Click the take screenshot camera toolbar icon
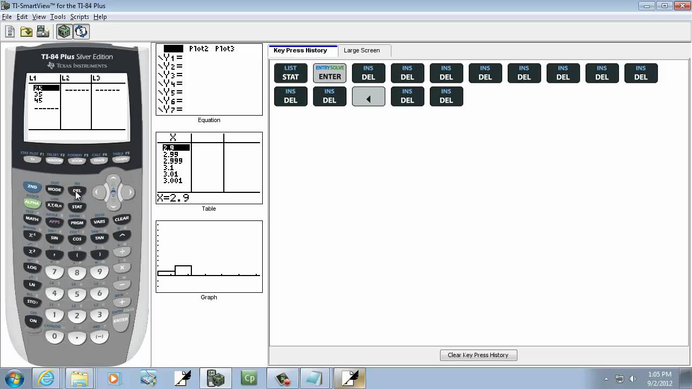Screen dimensions: 692x389 [43, 32]
